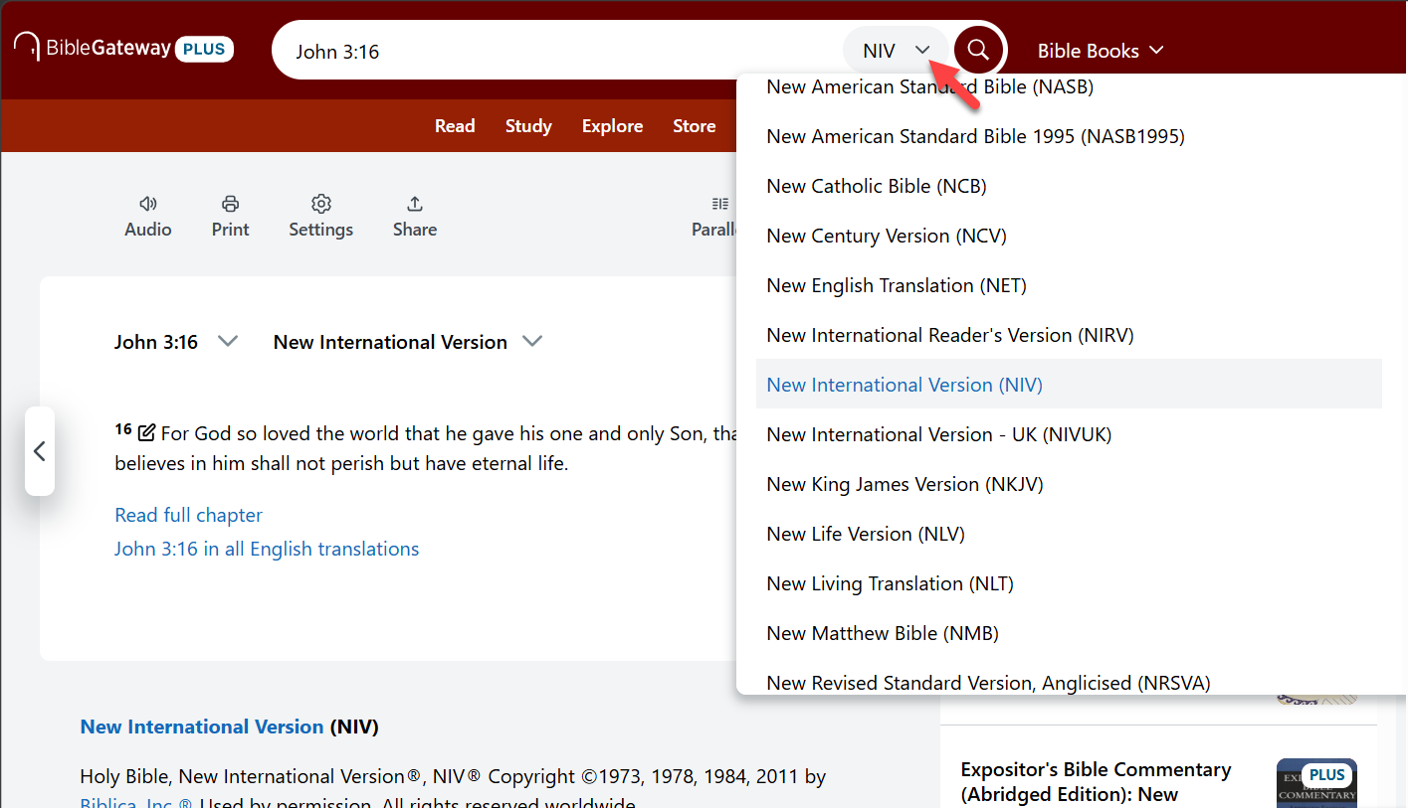
Task: Select New Living Translation (NLT)
Action: pos(1069,583)
